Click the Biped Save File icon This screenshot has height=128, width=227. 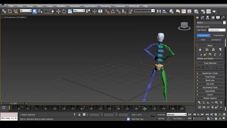pos(210,54)
